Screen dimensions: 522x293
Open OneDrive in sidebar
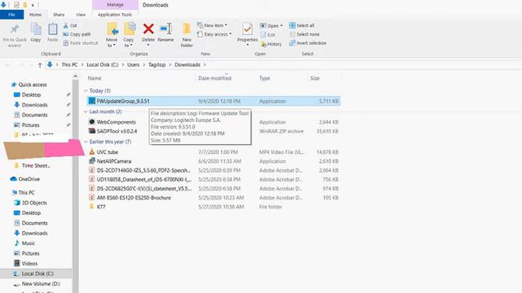pyautogui.click(x=29, y=179)
